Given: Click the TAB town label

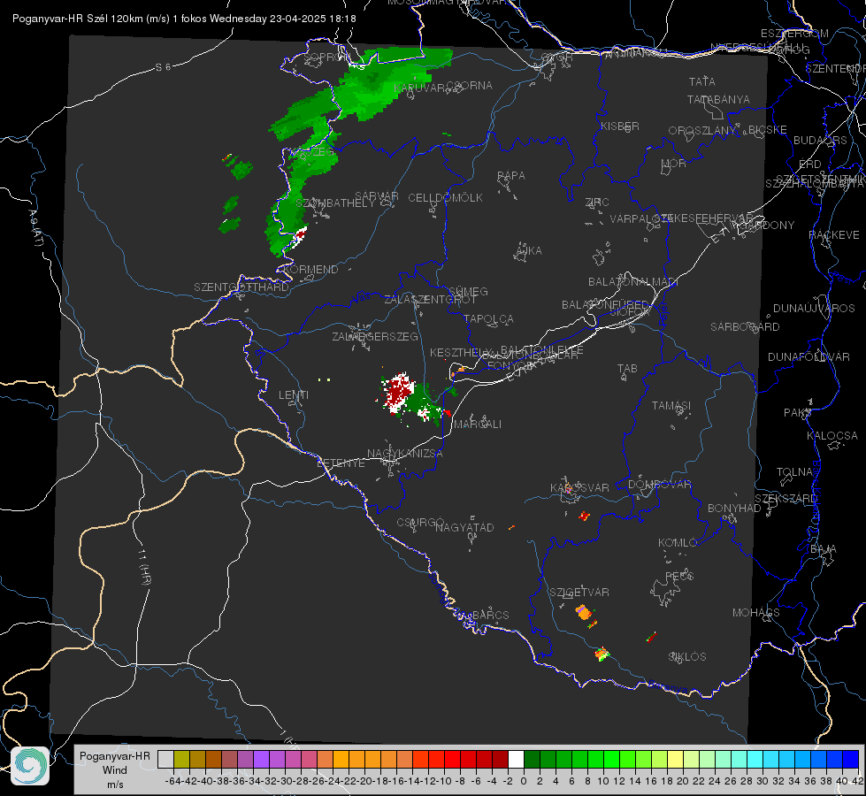Looking at the screenshot, I should click(627, 368).
